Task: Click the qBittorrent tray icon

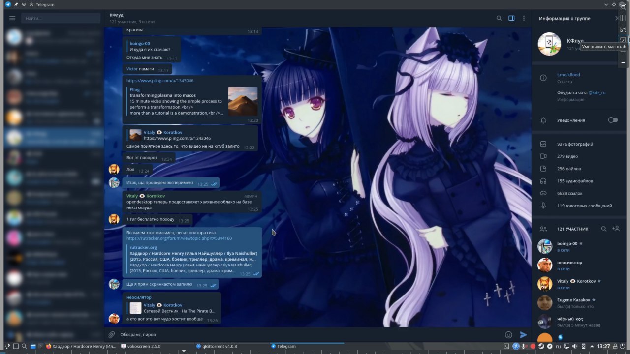Action: coord(516,346)
